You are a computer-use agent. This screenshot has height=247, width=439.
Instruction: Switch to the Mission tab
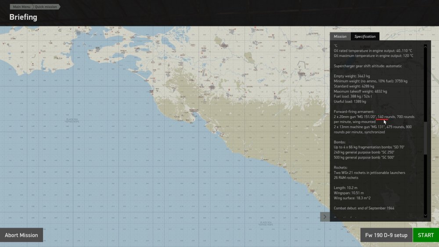[340, 36]
